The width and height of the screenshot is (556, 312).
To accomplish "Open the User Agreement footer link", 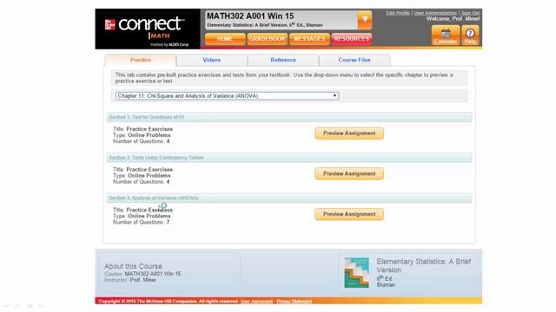I will [x=257, y=302].
